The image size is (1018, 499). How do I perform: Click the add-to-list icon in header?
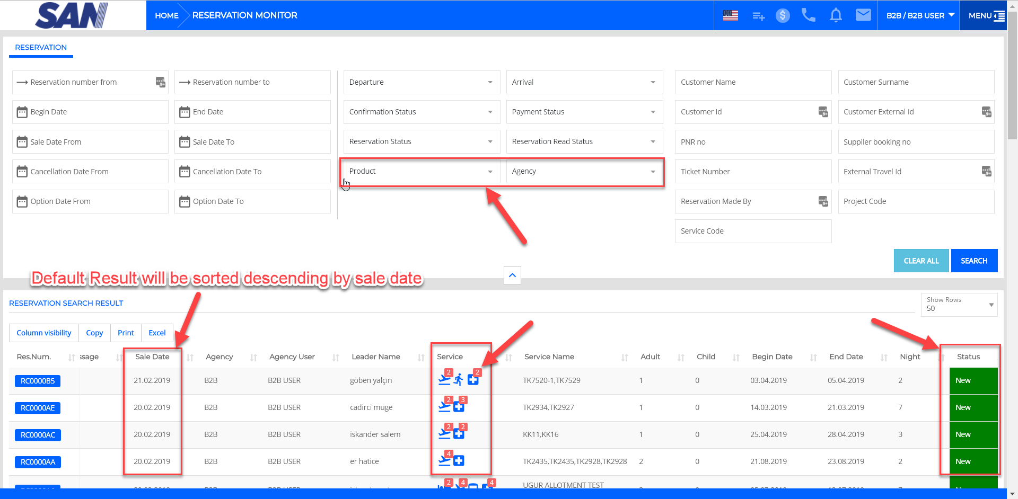tap(758, 16)
